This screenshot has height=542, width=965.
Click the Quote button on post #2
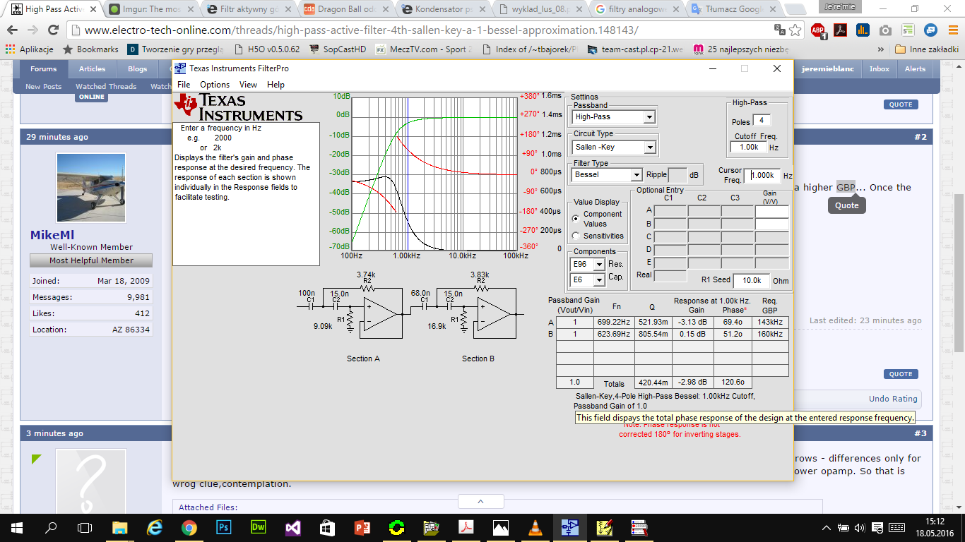[x=901, y=374]
